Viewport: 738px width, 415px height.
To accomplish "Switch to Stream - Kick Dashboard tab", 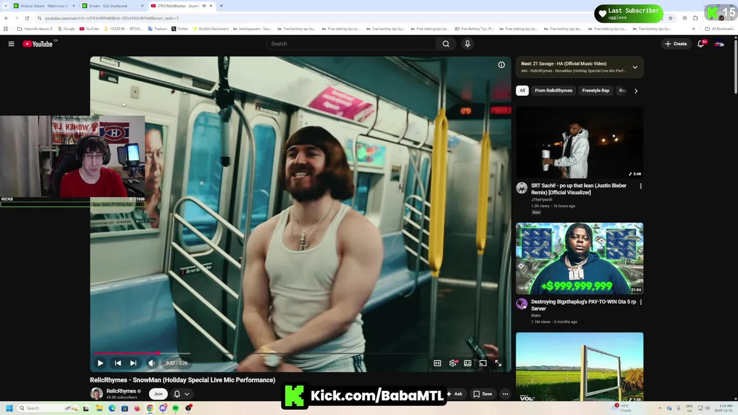I will point(112,6).
